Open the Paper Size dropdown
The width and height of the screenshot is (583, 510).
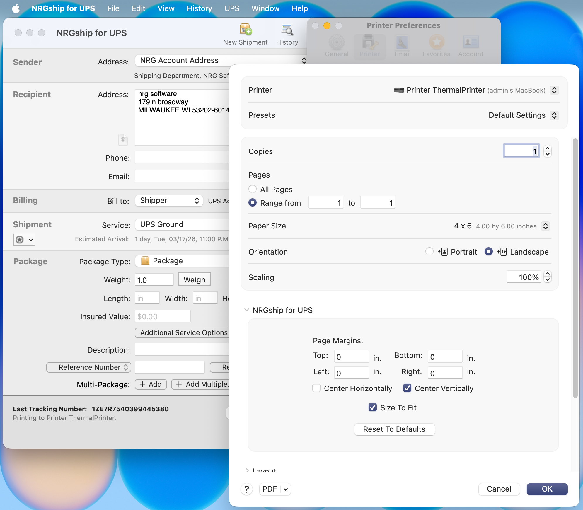(x=545, y=226)
